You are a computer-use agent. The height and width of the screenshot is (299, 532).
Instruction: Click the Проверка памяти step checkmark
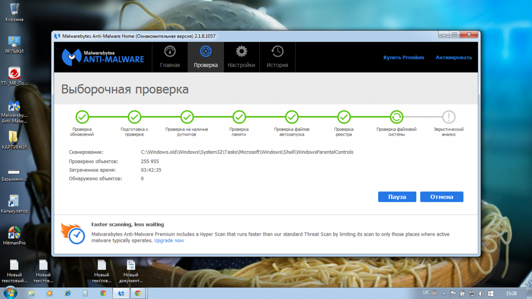tap(239, 117)
